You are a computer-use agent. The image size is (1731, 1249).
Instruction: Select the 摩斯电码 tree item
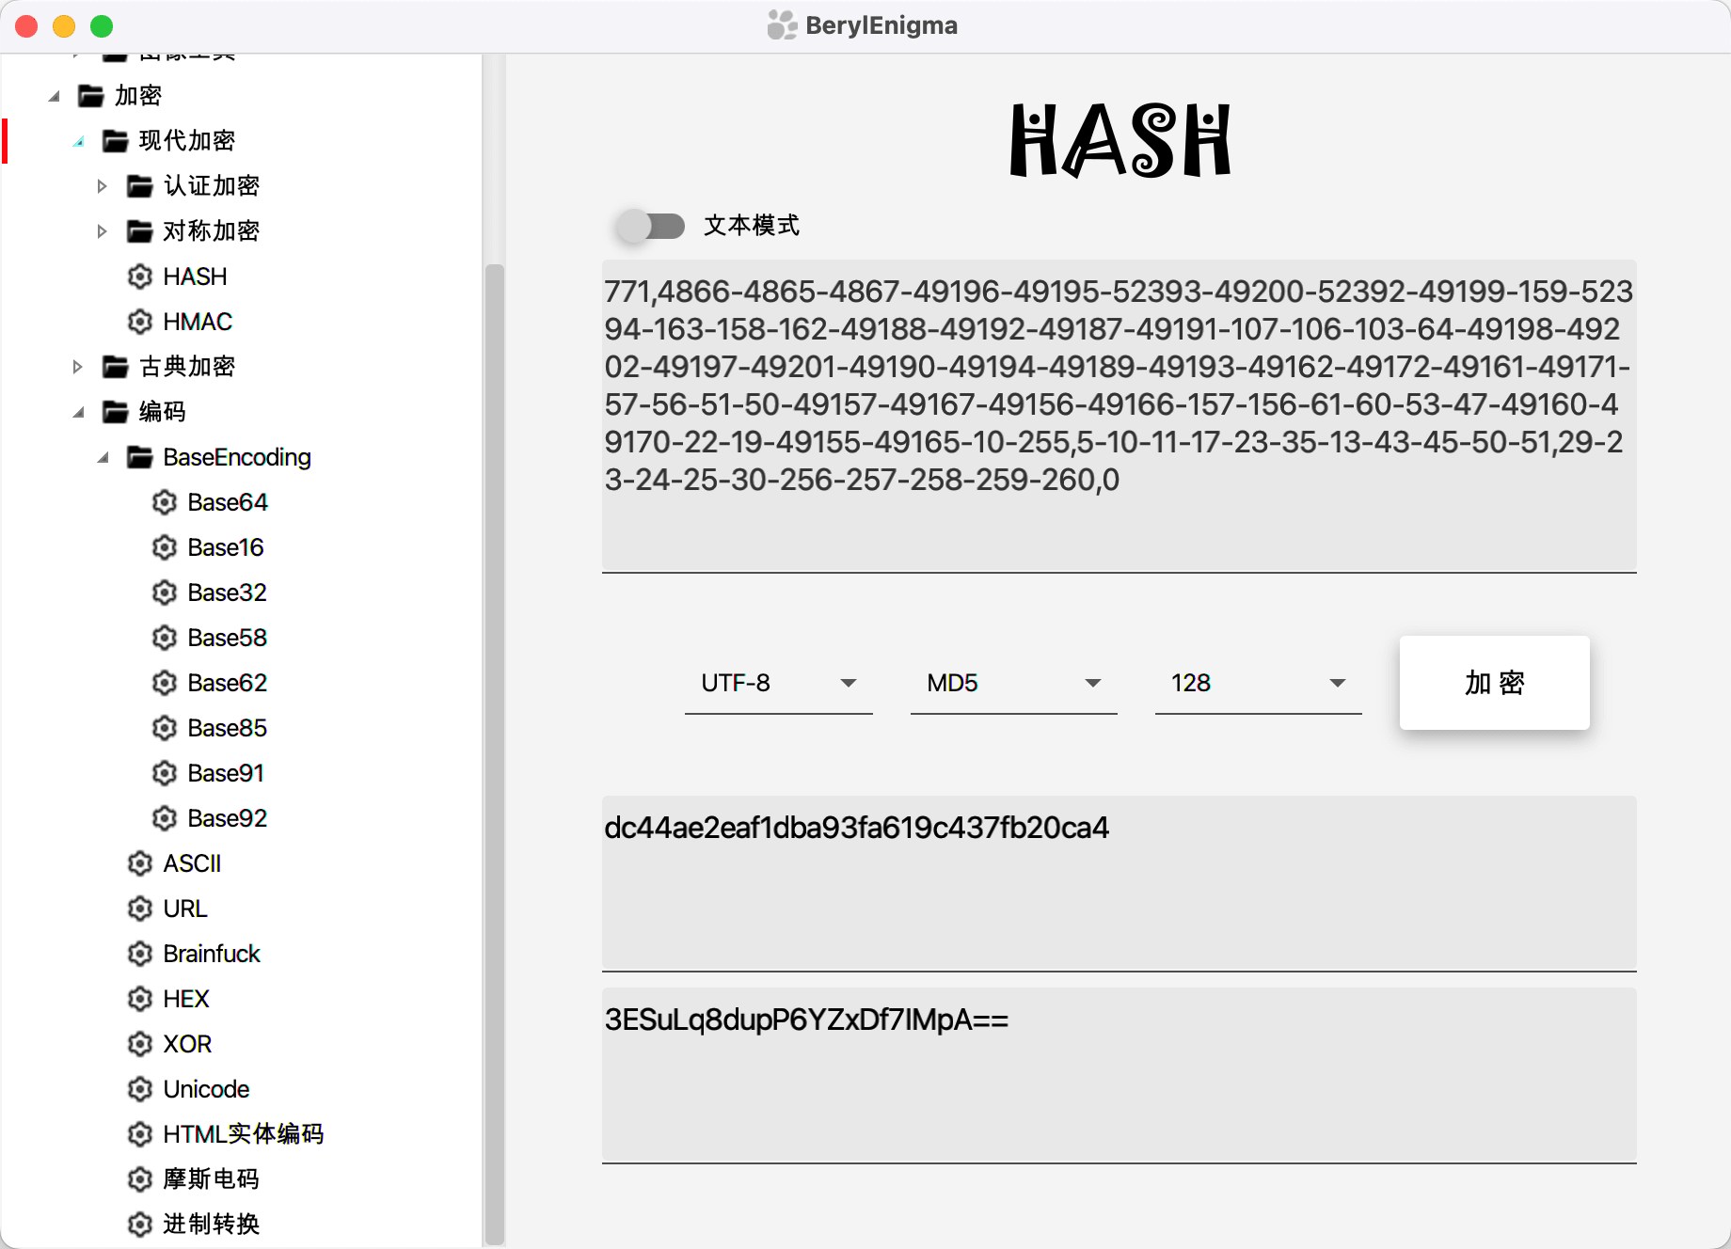[x=211, y=1179]
